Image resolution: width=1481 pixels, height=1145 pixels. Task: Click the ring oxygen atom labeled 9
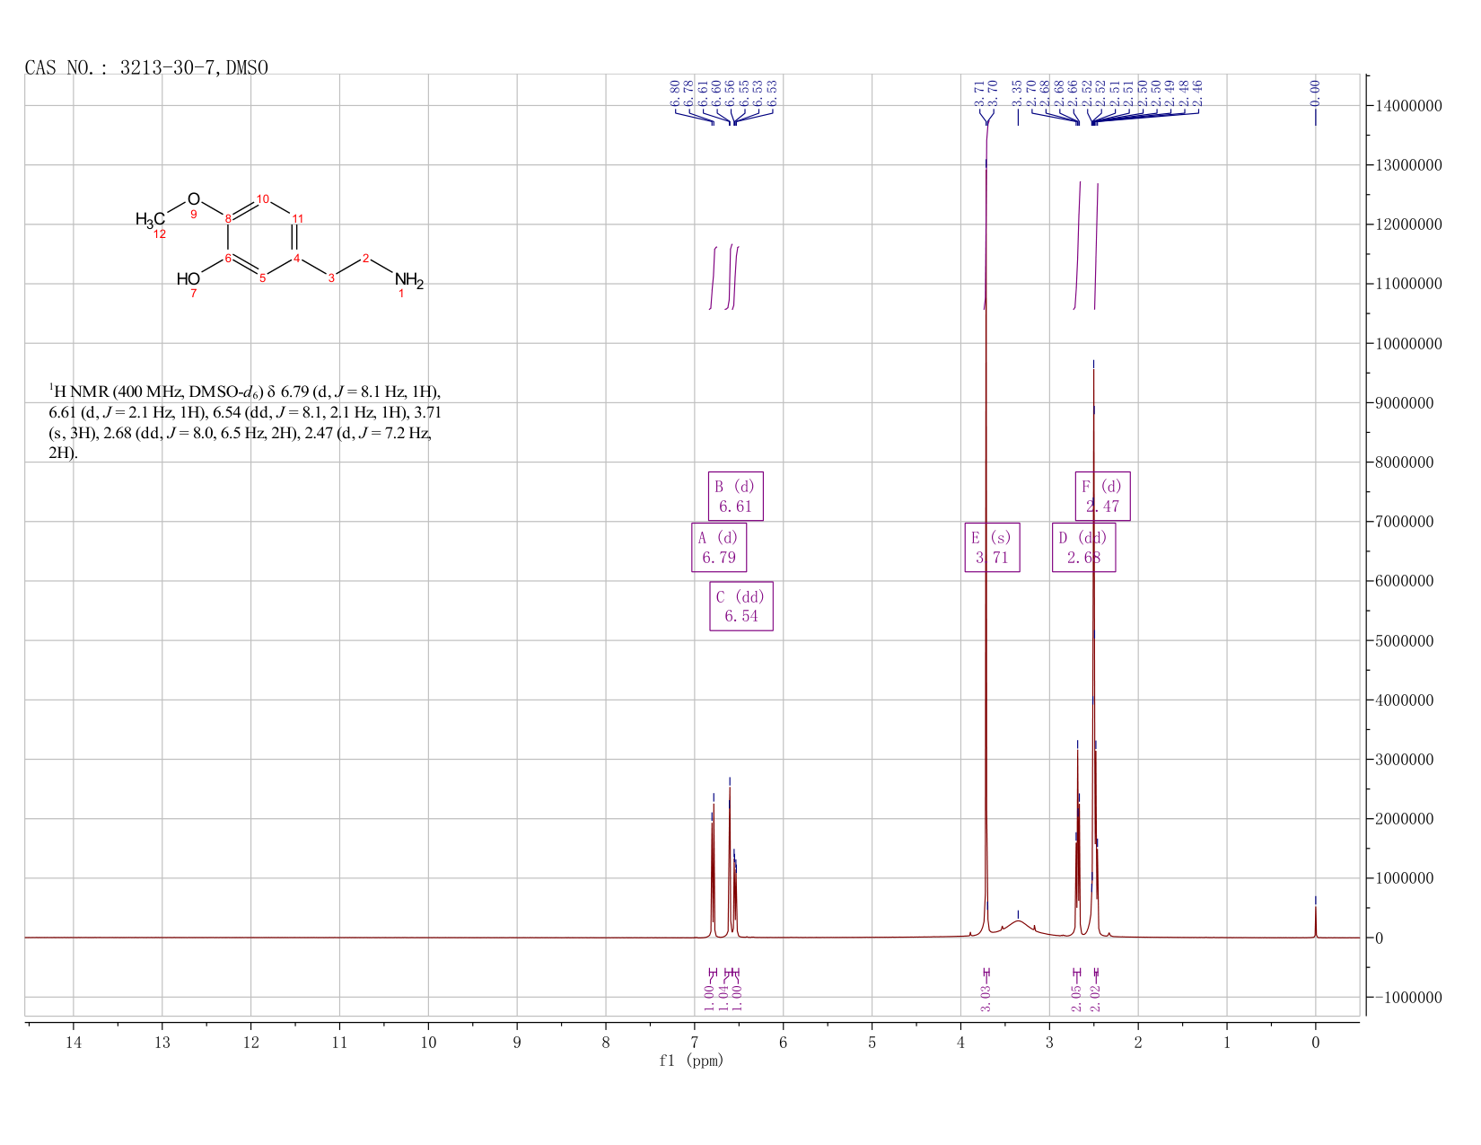coord(194,199)
